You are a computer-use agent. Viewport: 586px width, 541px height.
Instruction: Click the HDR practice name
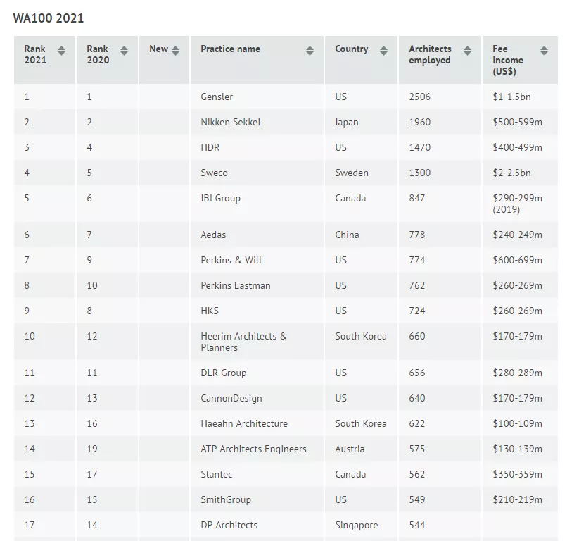click(x=210, y=147)
